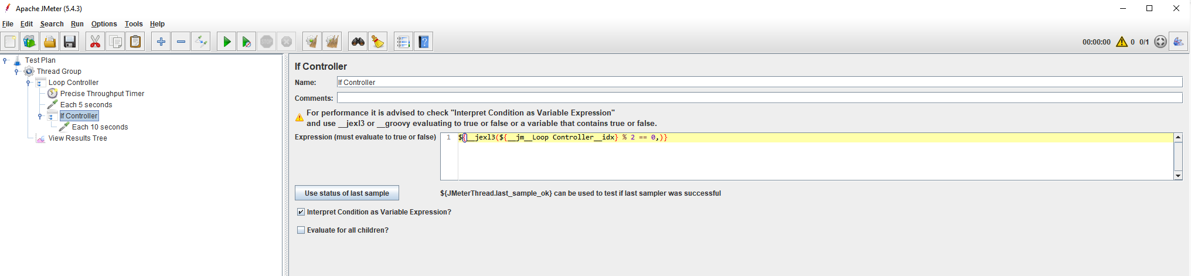
Task: Click inside the Expression editor text
Action: click(x=563, y=138)
